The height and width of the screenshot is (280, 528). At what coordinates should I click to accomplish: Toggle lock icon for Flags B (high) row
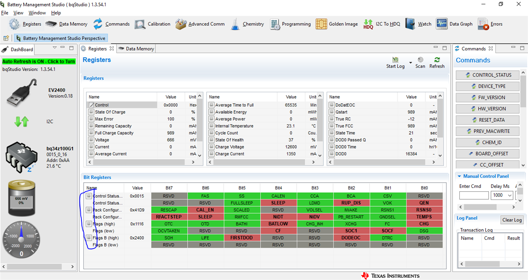point(89,238)
